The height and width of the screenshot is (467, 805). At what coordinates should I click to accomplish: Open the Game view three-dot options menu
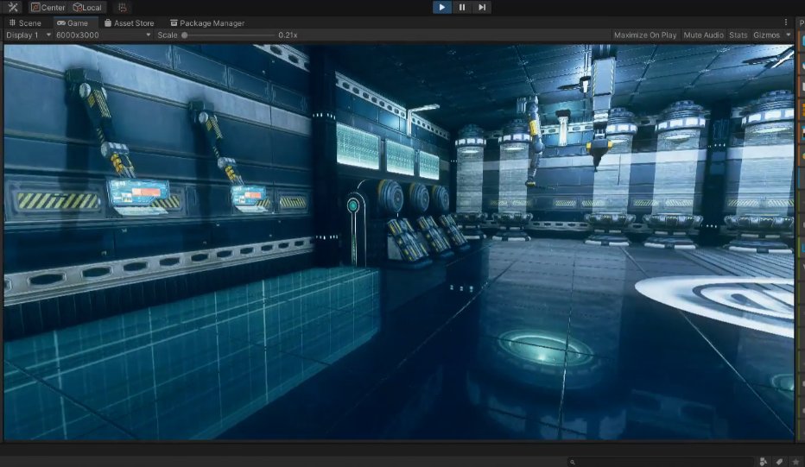click(x=785, y=22)
